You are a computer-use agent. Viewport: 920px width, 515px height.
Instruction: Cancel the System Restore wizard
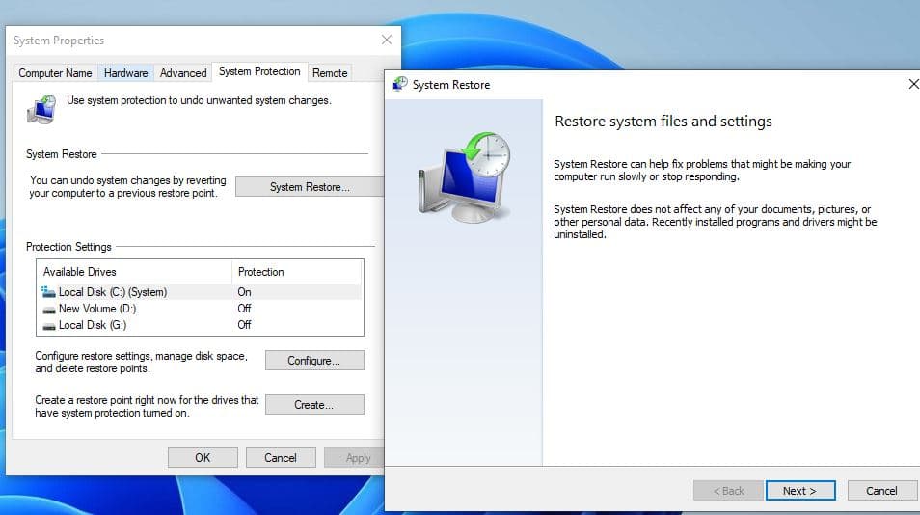[x=880, y=491]
